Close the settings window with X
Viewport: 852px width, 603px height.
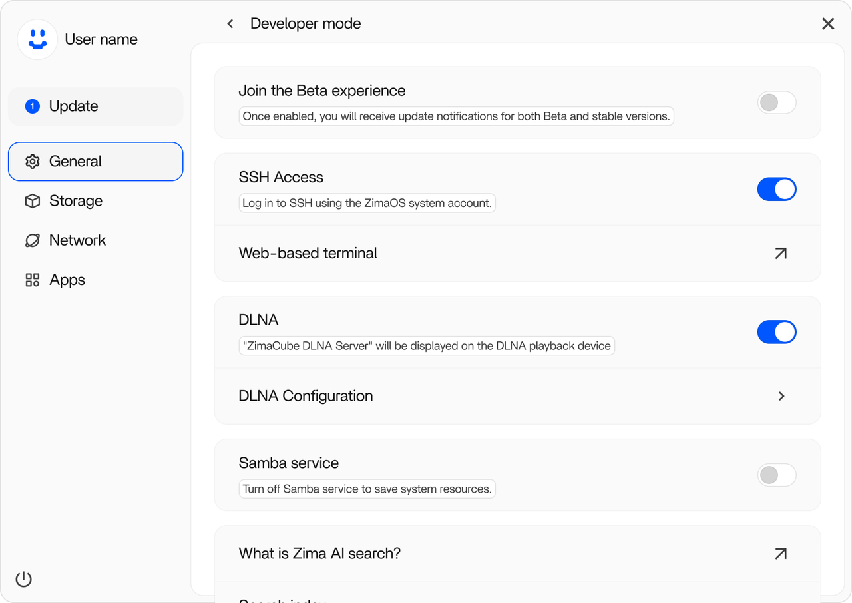[x=828, y=24]
